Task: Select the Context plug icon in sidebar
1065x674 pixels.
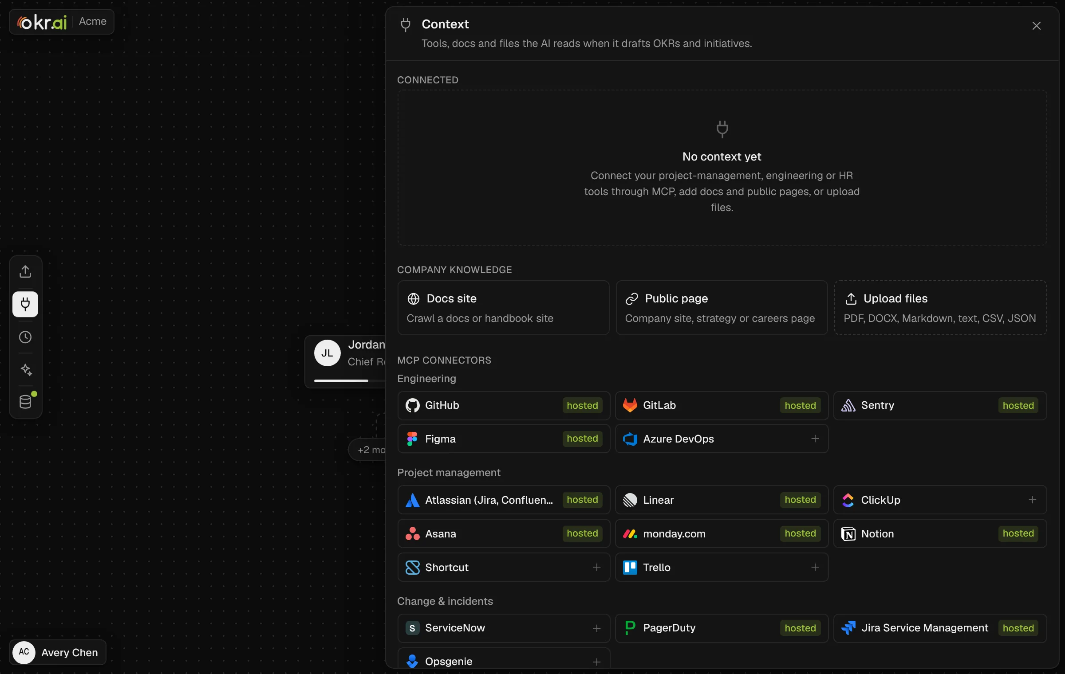Action: coord(25,304)
